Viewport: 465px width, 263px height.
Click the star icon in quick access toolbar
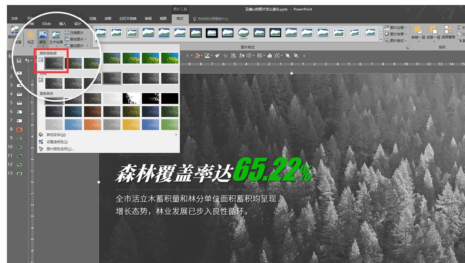pyautogui.click(x=225, y=55)
